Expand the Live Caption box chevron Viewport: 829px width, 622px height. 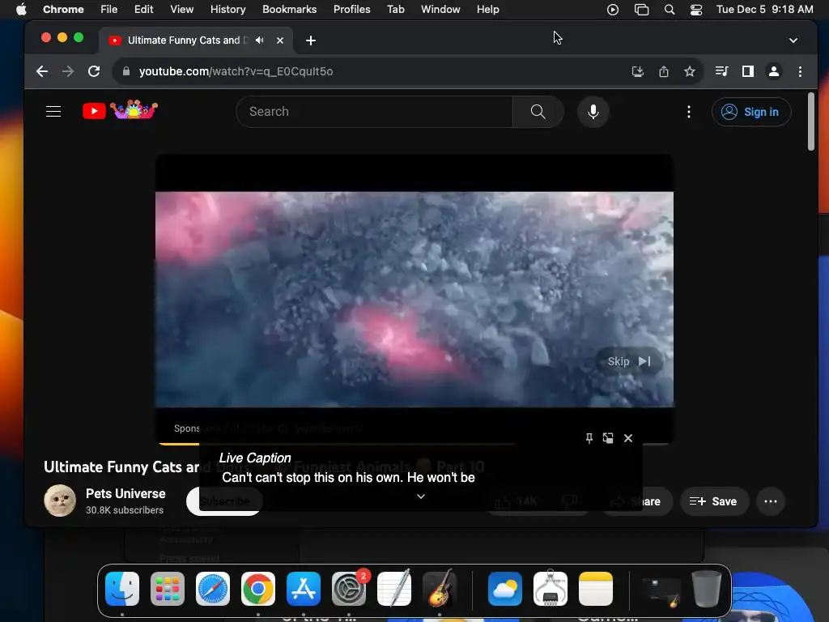coord(421,496)
